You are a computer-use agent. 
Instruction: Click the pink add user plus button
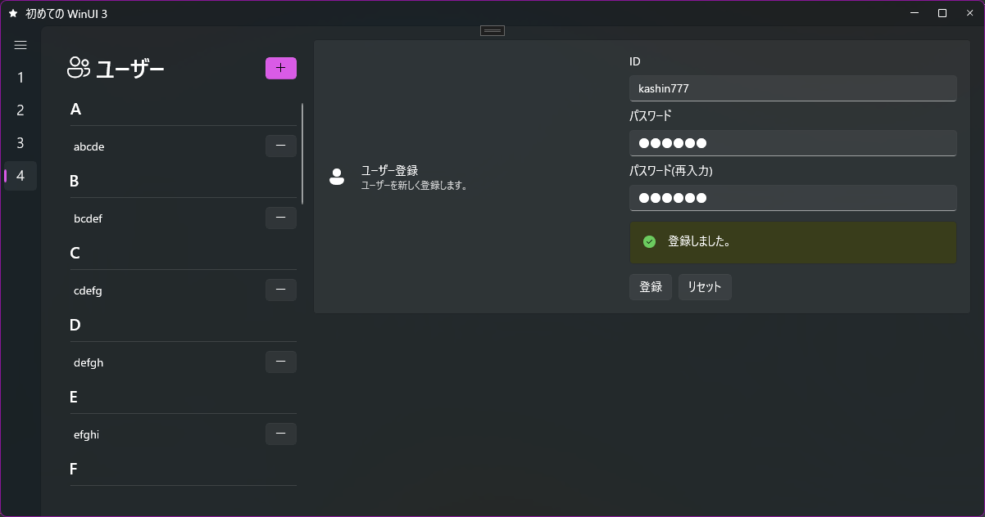281,69
